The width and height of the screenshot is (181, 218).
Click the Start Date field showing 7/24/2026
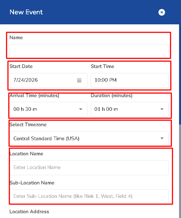click(48, 80)
